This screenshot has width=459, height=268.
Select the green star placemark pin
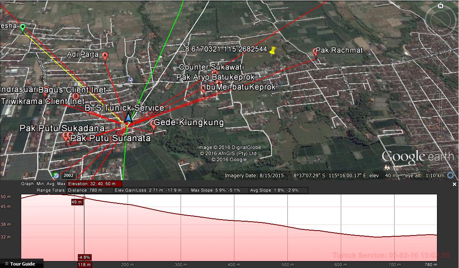tap(23, 28)
